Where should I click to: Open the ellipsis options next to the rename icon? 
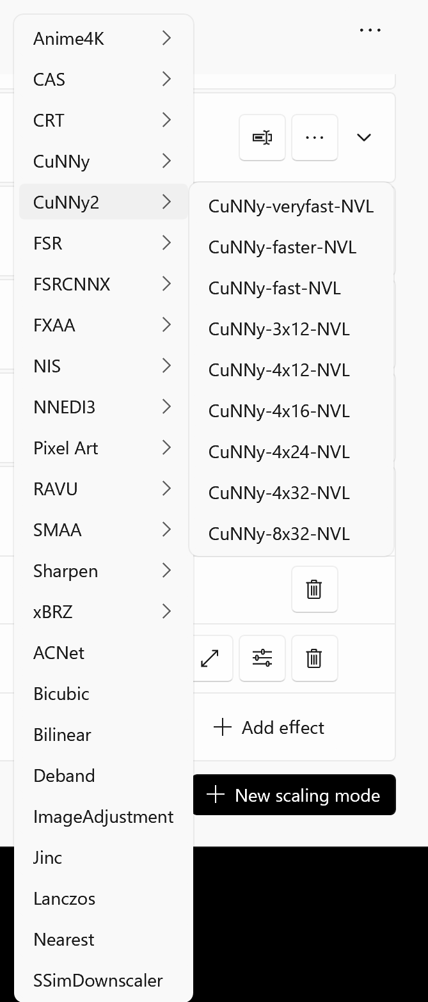coord(314,137)
